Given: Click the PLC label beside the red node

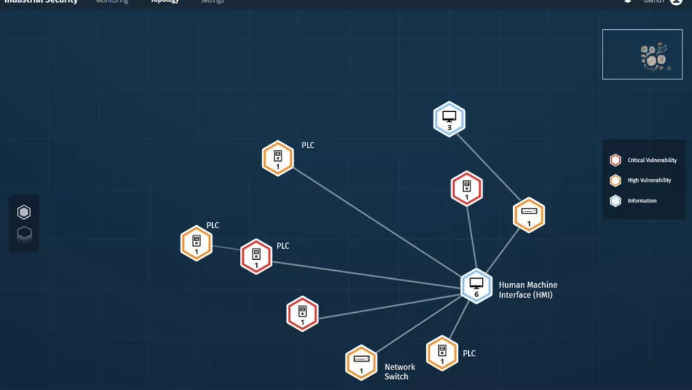Looking at the screenshot, I should [283, 245].
